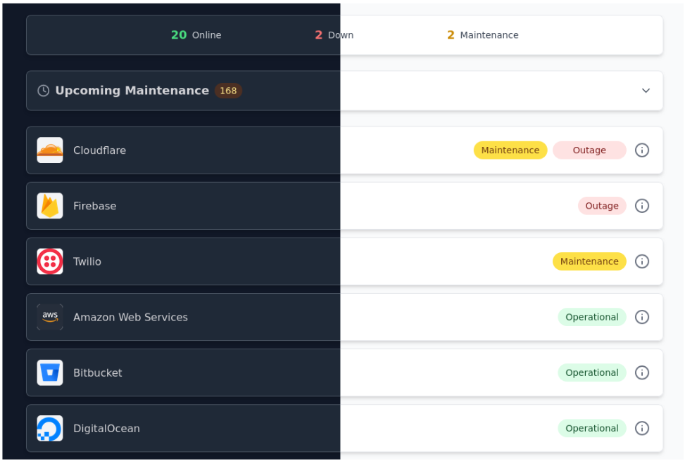The image size is (685, 461).
Task: Show Twilio info circle details
Action: [642, 261]
